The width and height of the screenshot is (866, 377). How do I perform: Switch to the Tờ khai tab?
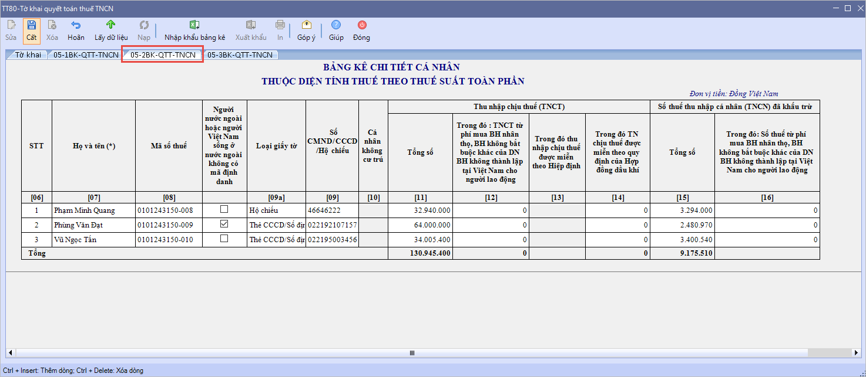coord(28,55)
